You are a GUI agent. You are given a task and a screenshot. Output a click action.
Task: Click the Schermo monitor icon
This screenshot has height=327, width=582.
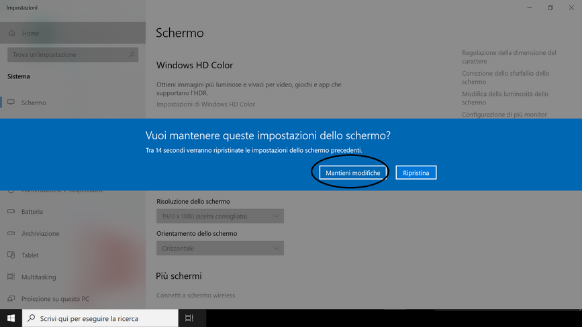11,103
